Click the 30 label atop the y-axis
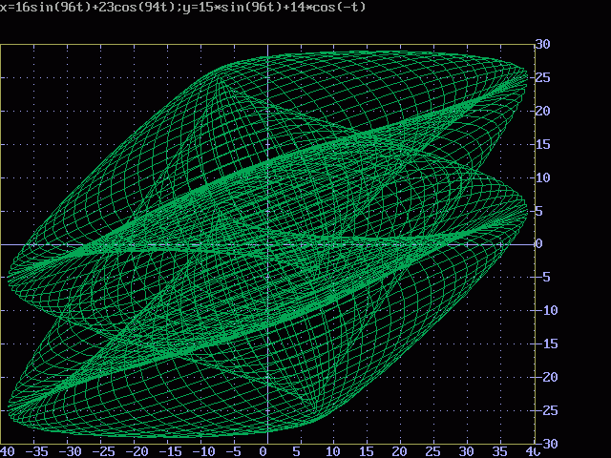 tap(542, 44)
